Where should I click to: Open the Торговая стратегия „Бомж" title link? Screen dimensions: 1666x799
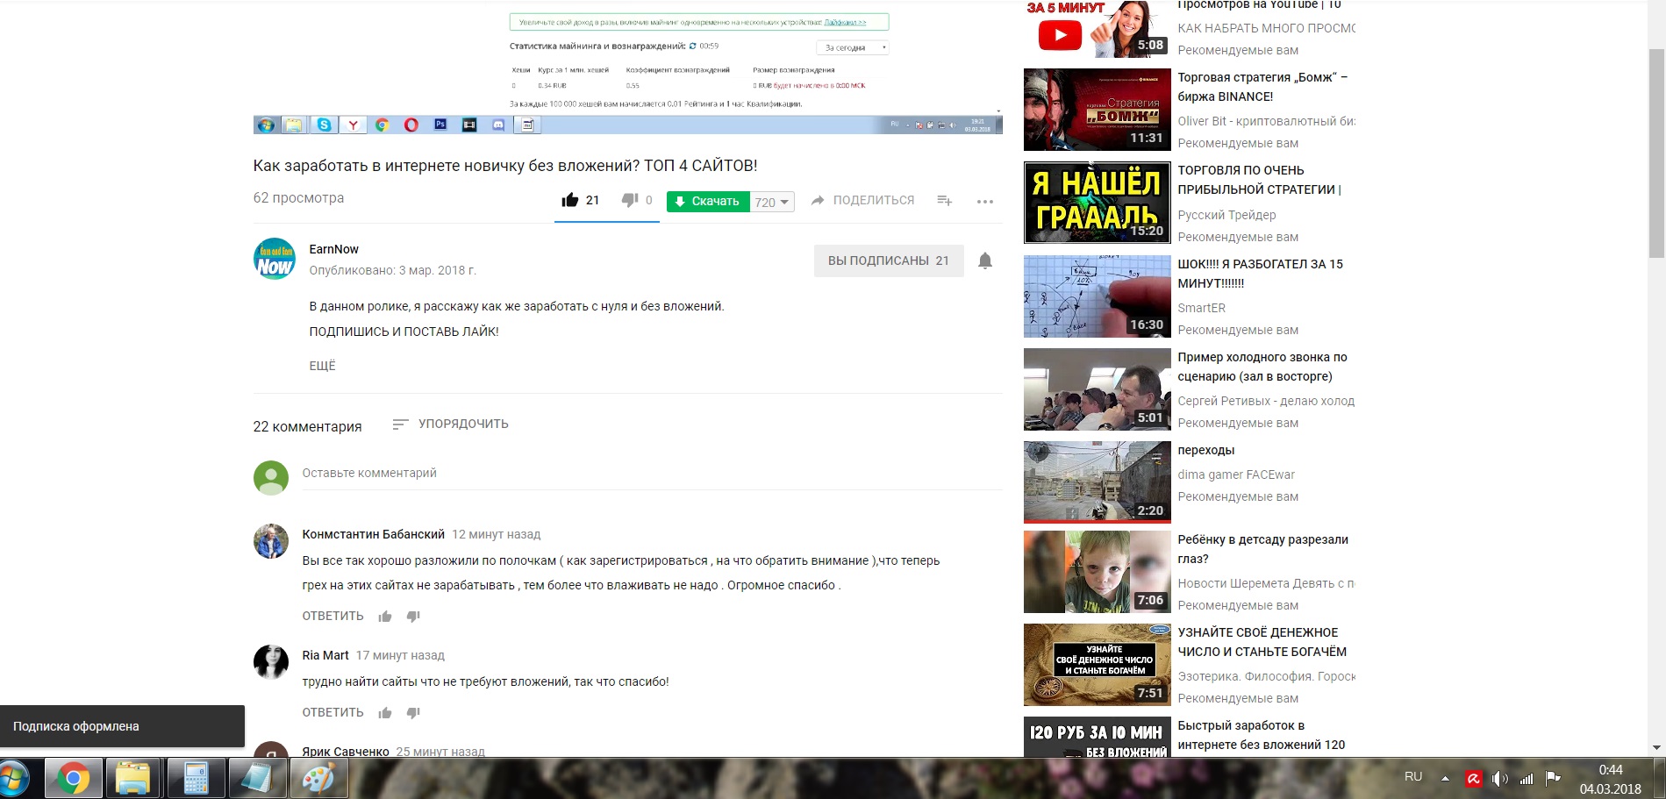tap(1262, 87)
